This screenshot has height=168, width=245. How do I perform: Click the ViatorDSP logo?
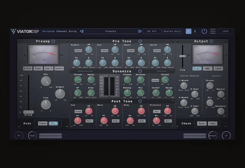[25, 31]
